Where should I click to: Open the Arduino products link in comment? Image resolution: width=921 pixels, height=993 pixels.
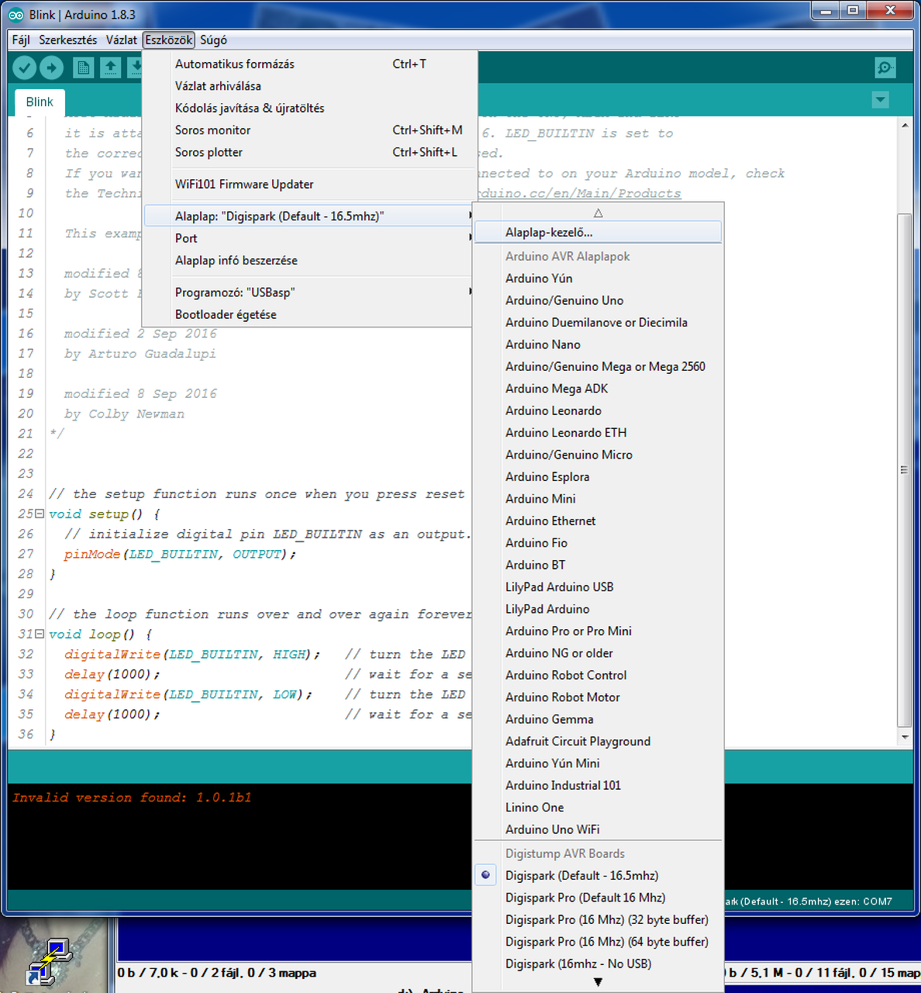579,193
